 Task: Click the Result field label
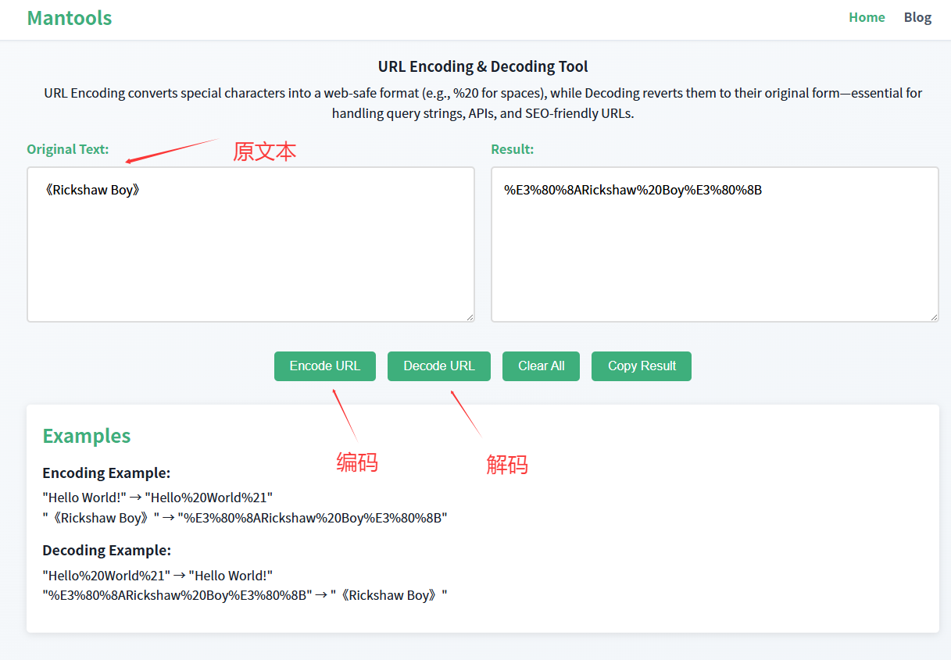tap(512, 148)
